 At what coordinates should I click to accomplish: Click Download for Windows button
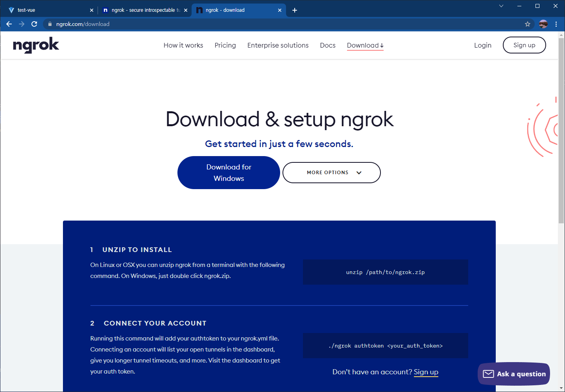tap(229, 173)
